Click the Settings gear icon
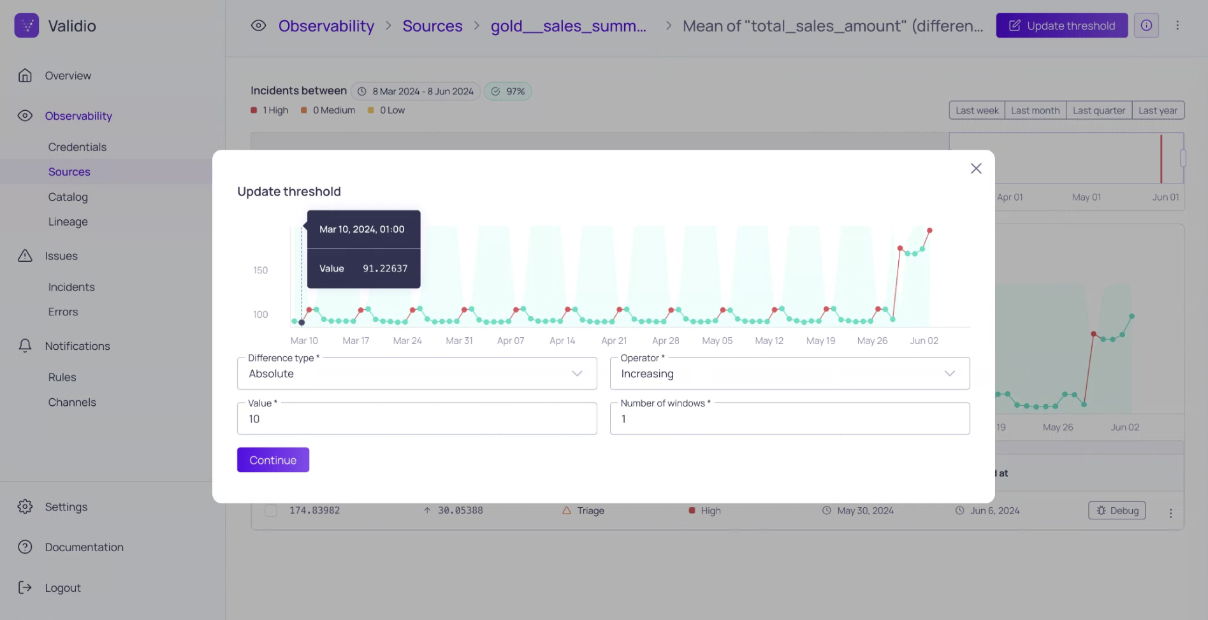The width and height of the screenshot is (1208, 620). (25, 507)
